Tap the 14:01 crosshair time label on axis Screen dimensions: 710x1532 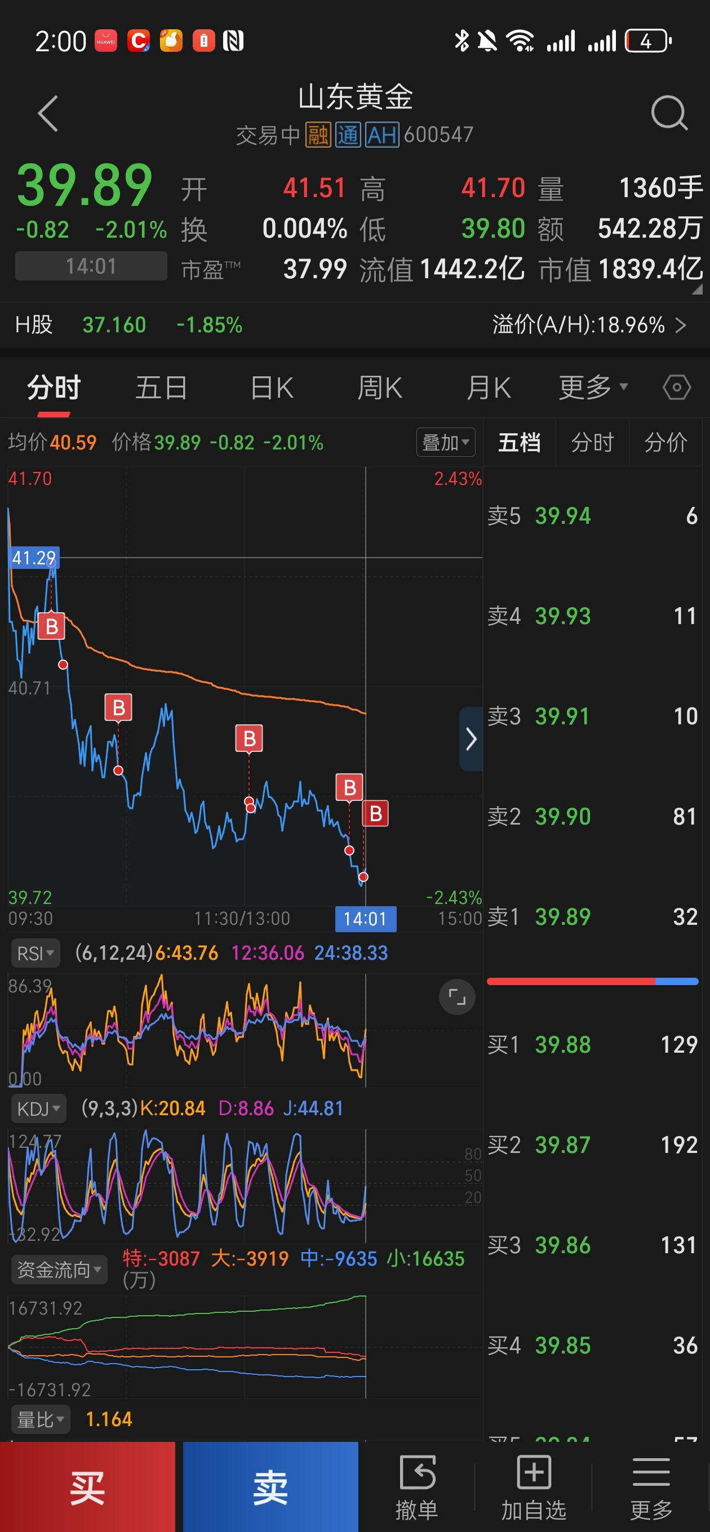coord(365,919)
